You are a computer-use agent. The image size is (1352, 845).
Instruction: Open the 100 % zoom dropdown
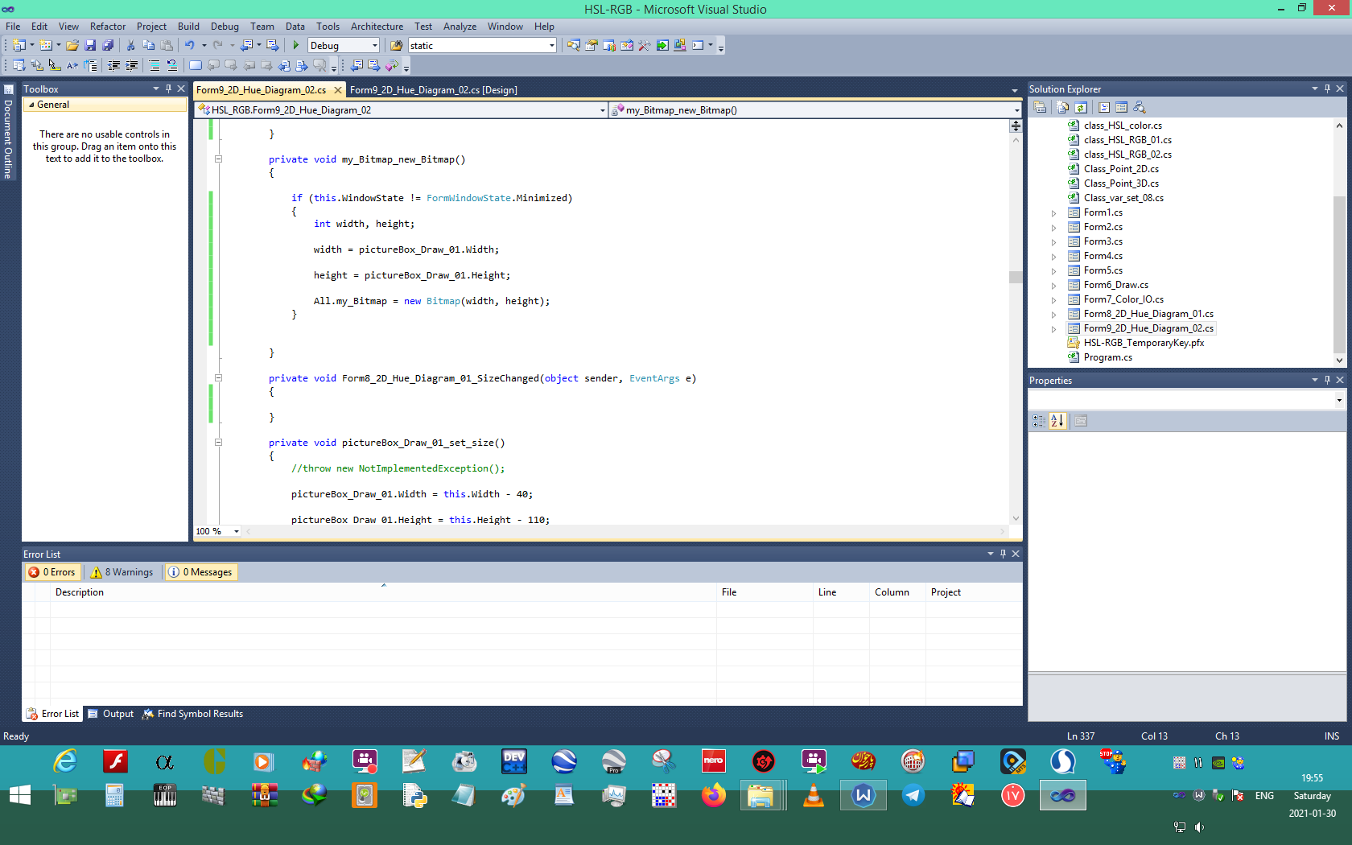coord(237,531)
